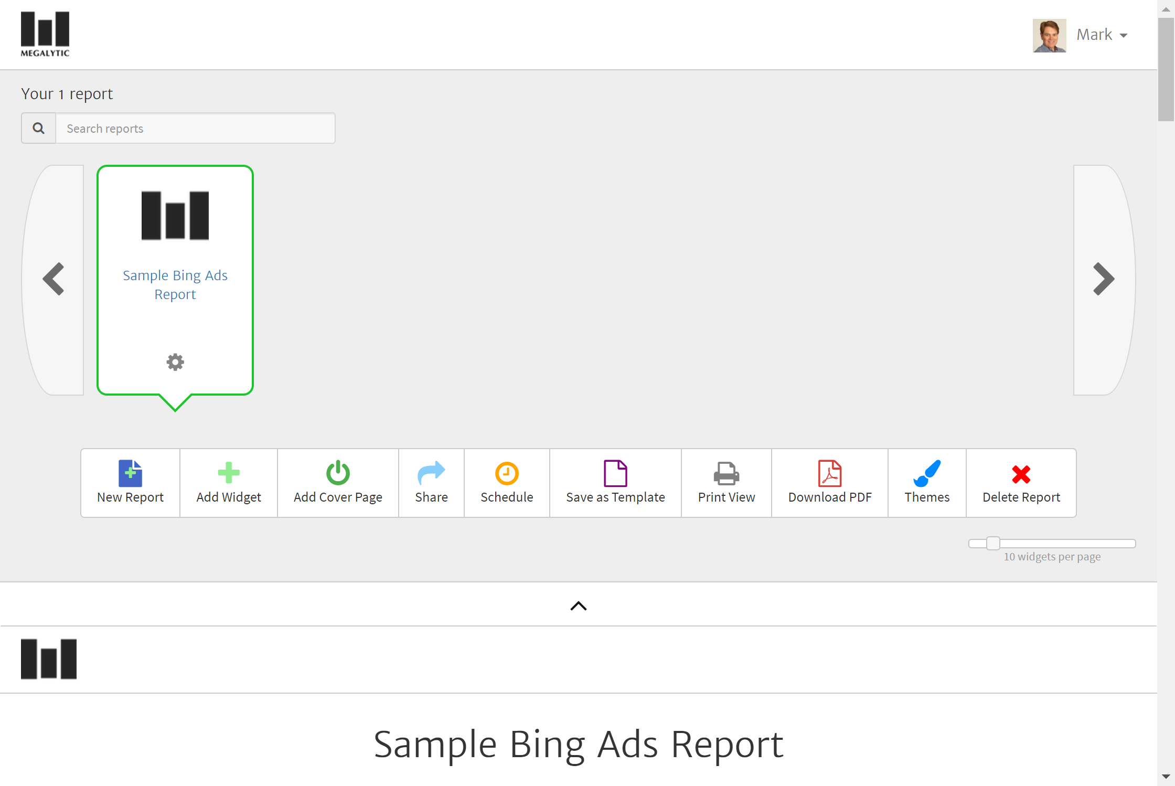Delete the report with the red X
This screenshot has width=1175, height=786.
click(1021, 474)
